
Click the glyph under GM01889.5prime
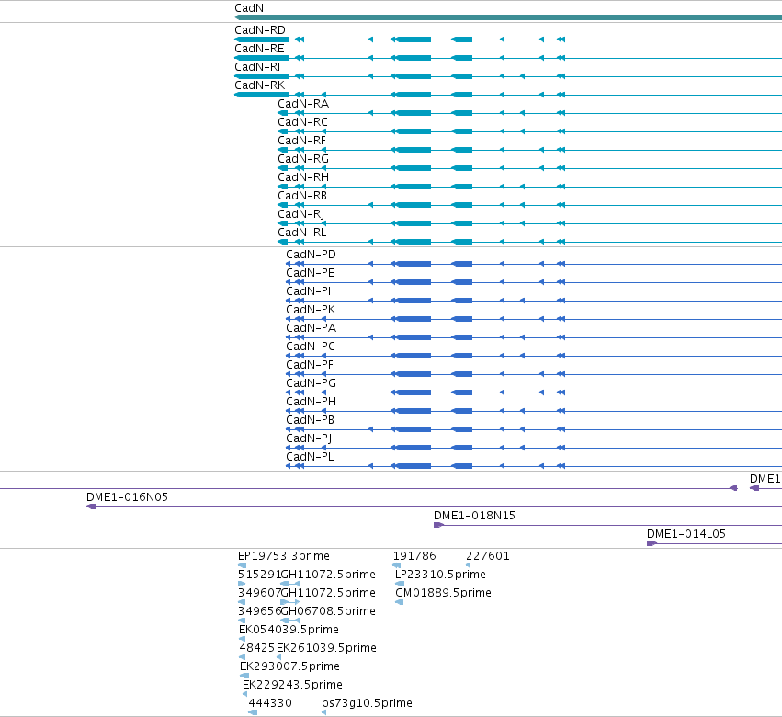[399, 602]
